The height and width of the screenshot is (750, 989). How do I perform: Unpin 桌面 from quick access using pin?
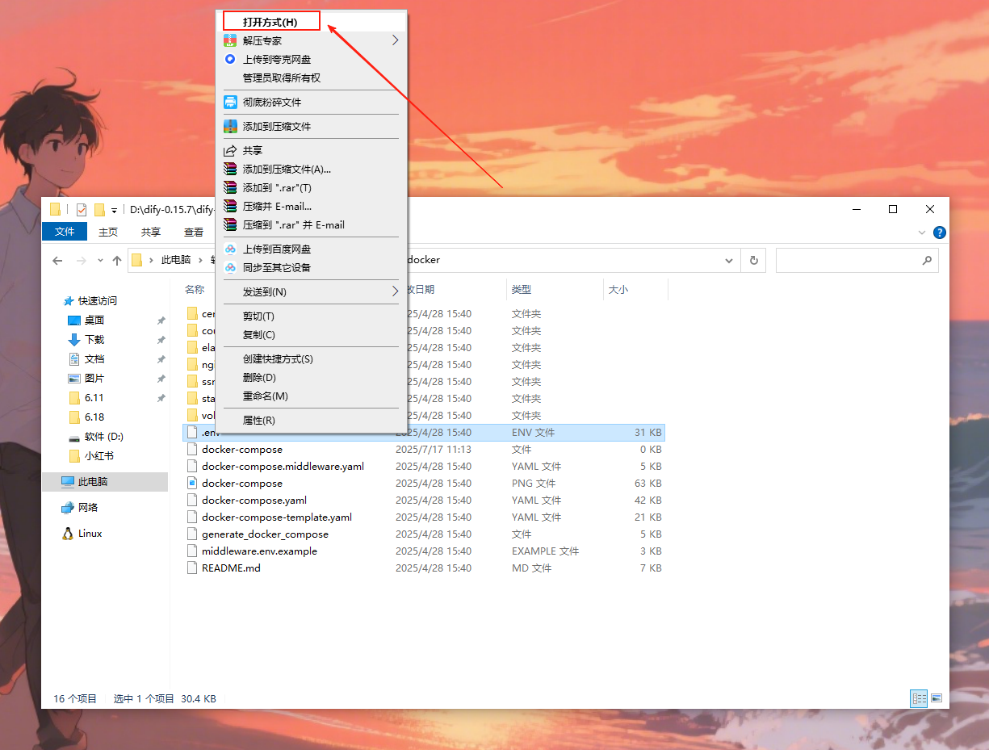[161, 321]
